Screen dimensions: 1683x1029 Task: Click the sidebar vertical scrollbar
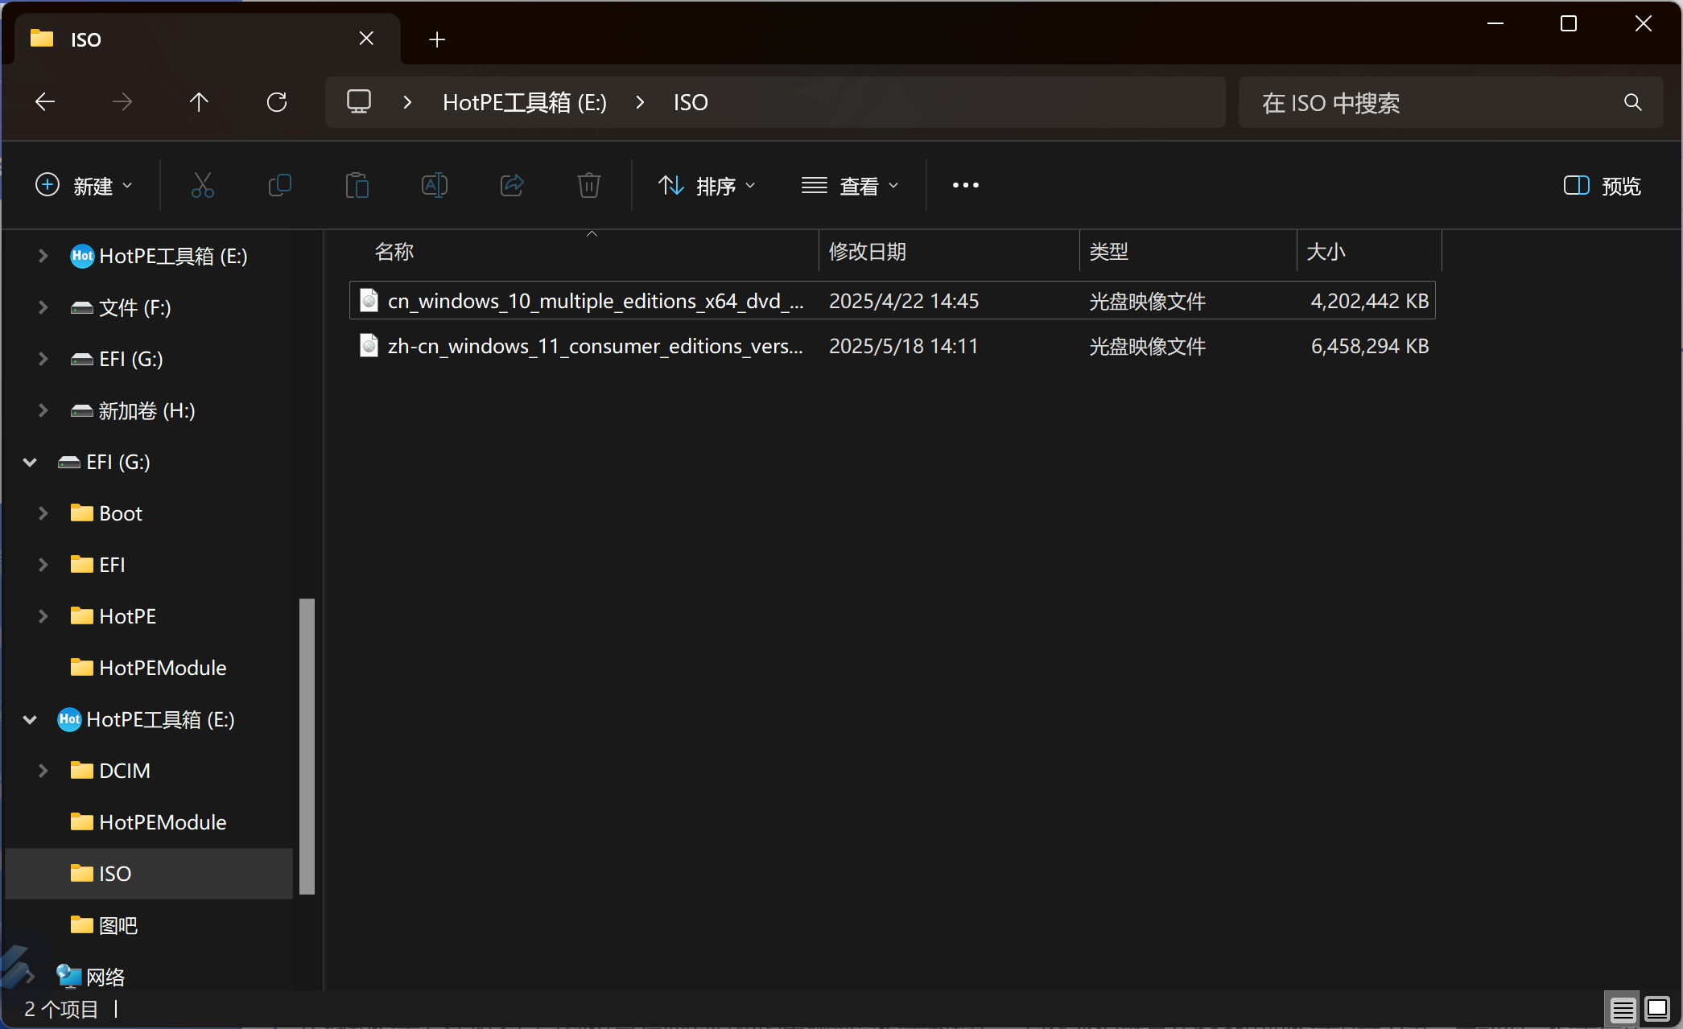pos(307,746)
